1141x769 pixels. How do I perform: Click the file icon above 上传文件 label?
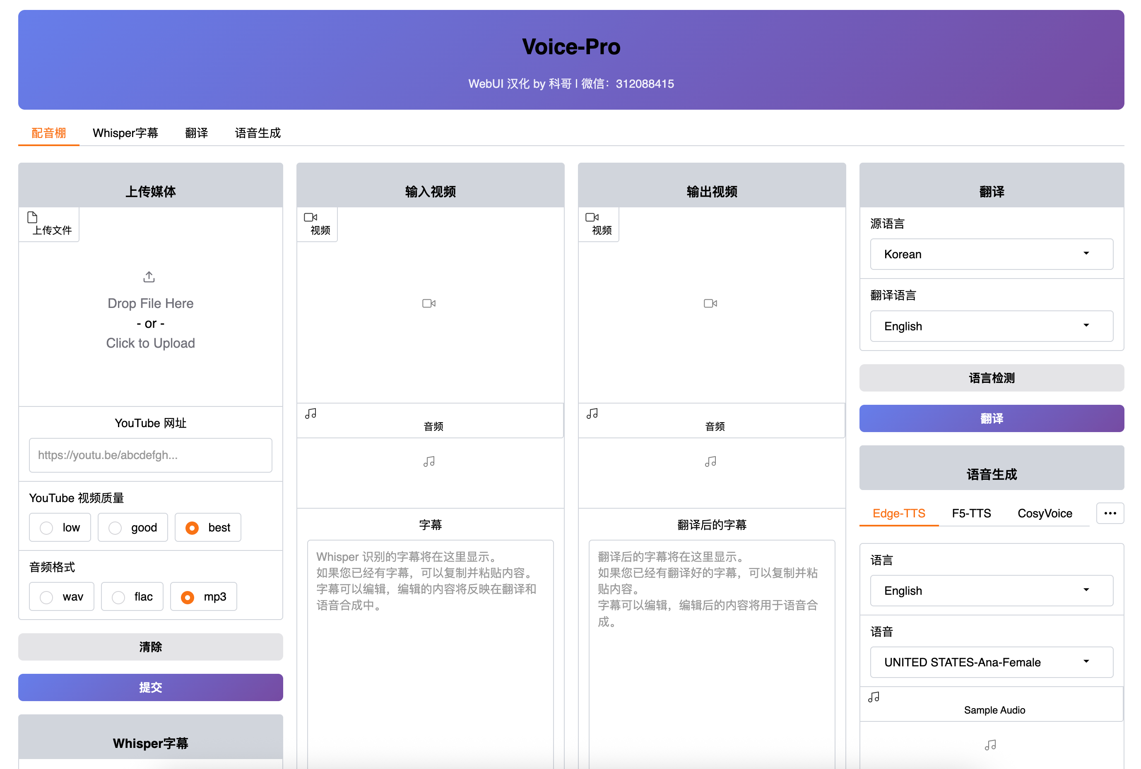click(32, 217)
